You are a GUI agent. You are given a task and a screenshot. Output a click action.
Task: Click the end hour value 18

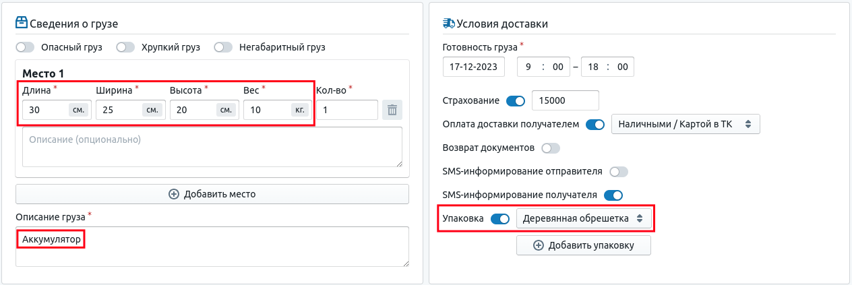[x=595, y=67]
